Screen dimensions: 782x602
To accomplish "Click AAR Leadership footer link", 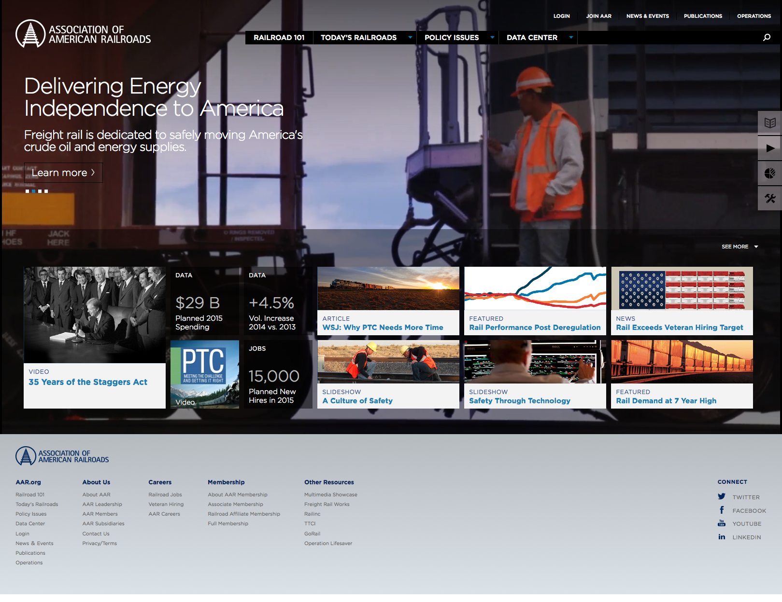I will point(102,504).
